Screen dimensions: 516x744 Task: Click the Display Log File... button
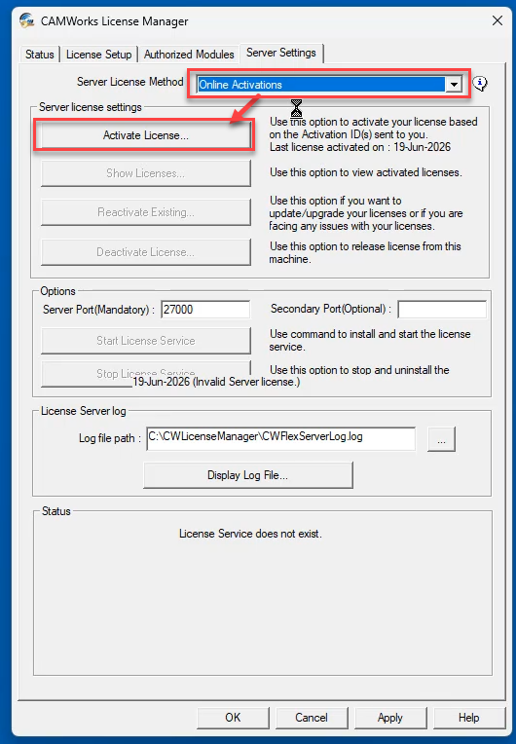tap(248, 475)
